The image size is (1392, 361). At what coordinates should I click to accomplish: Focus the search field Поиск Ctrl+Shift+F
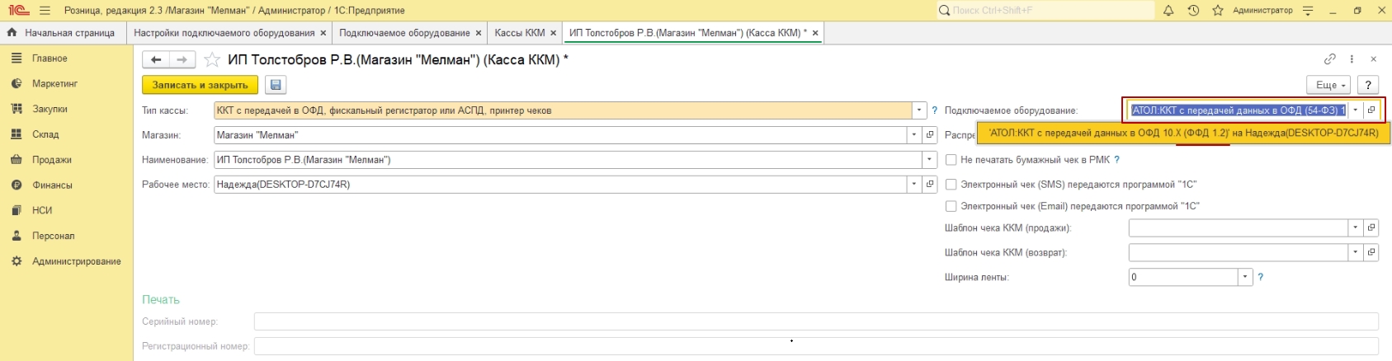point(1045,11)
